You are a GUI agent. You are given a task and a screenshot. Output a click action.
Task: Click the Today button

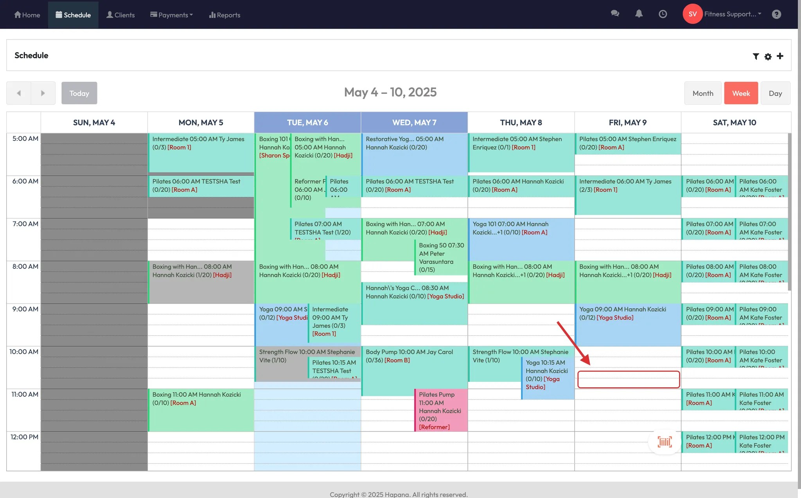click(x=79, y=93)
